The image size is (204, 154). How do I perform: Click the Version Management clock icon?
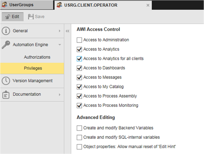(6, 81)
